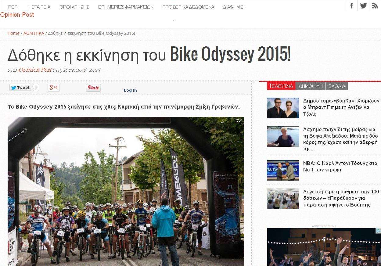381x266 pixels.
Task: Open the ΠΡΟΣΩΠΙΚΑ ΔΕΔΟΜΕΝΑ menu item
Action: (188, 7)
